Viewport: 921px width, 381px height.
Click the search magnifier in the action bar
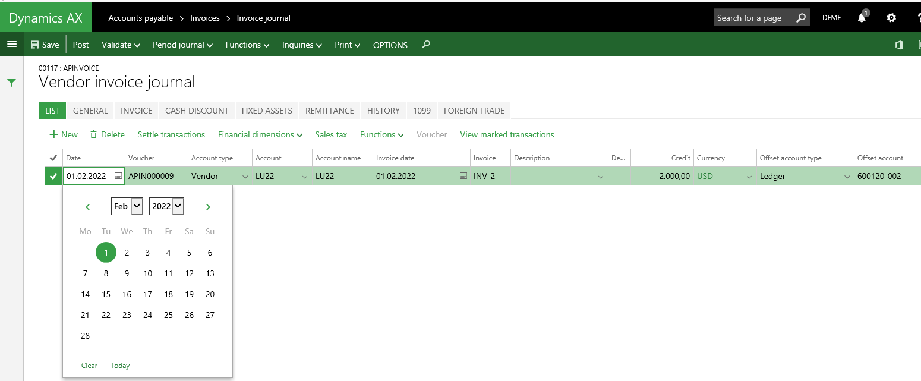[x=426, y=45]
